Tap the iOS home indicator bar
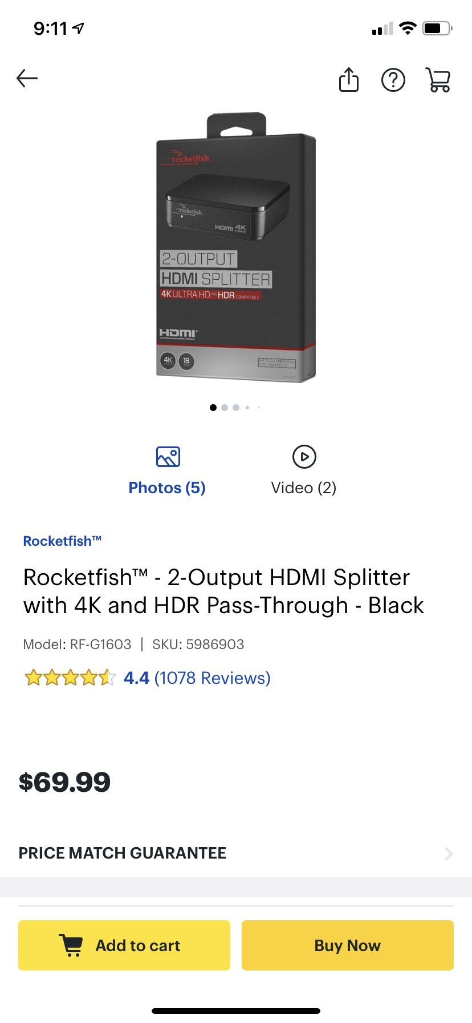This screenshot has height=1023, width=472. point(236,1010)
